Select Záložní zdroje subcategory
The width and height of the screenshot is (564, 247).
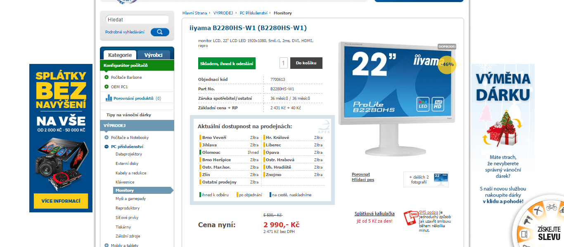128,236
